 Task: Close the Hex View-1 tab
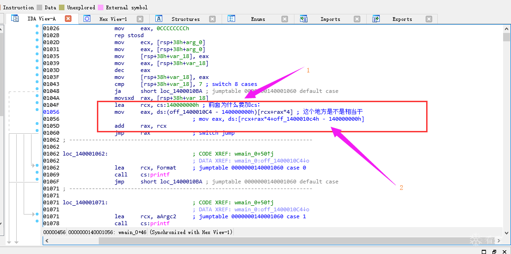click(x=140, y=19)
